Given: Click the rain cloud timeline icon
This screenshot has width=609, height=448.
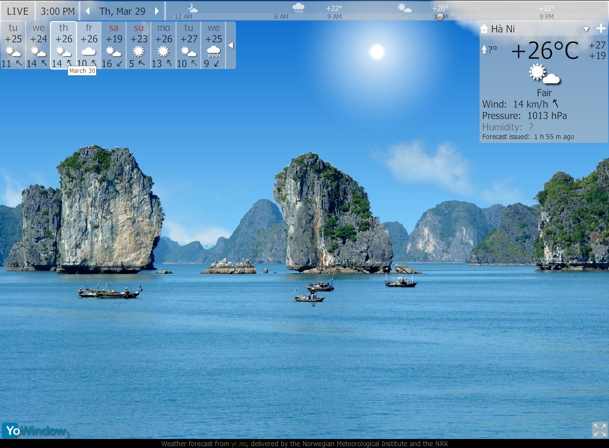Looking at the screenshot, I should point(298,8).
